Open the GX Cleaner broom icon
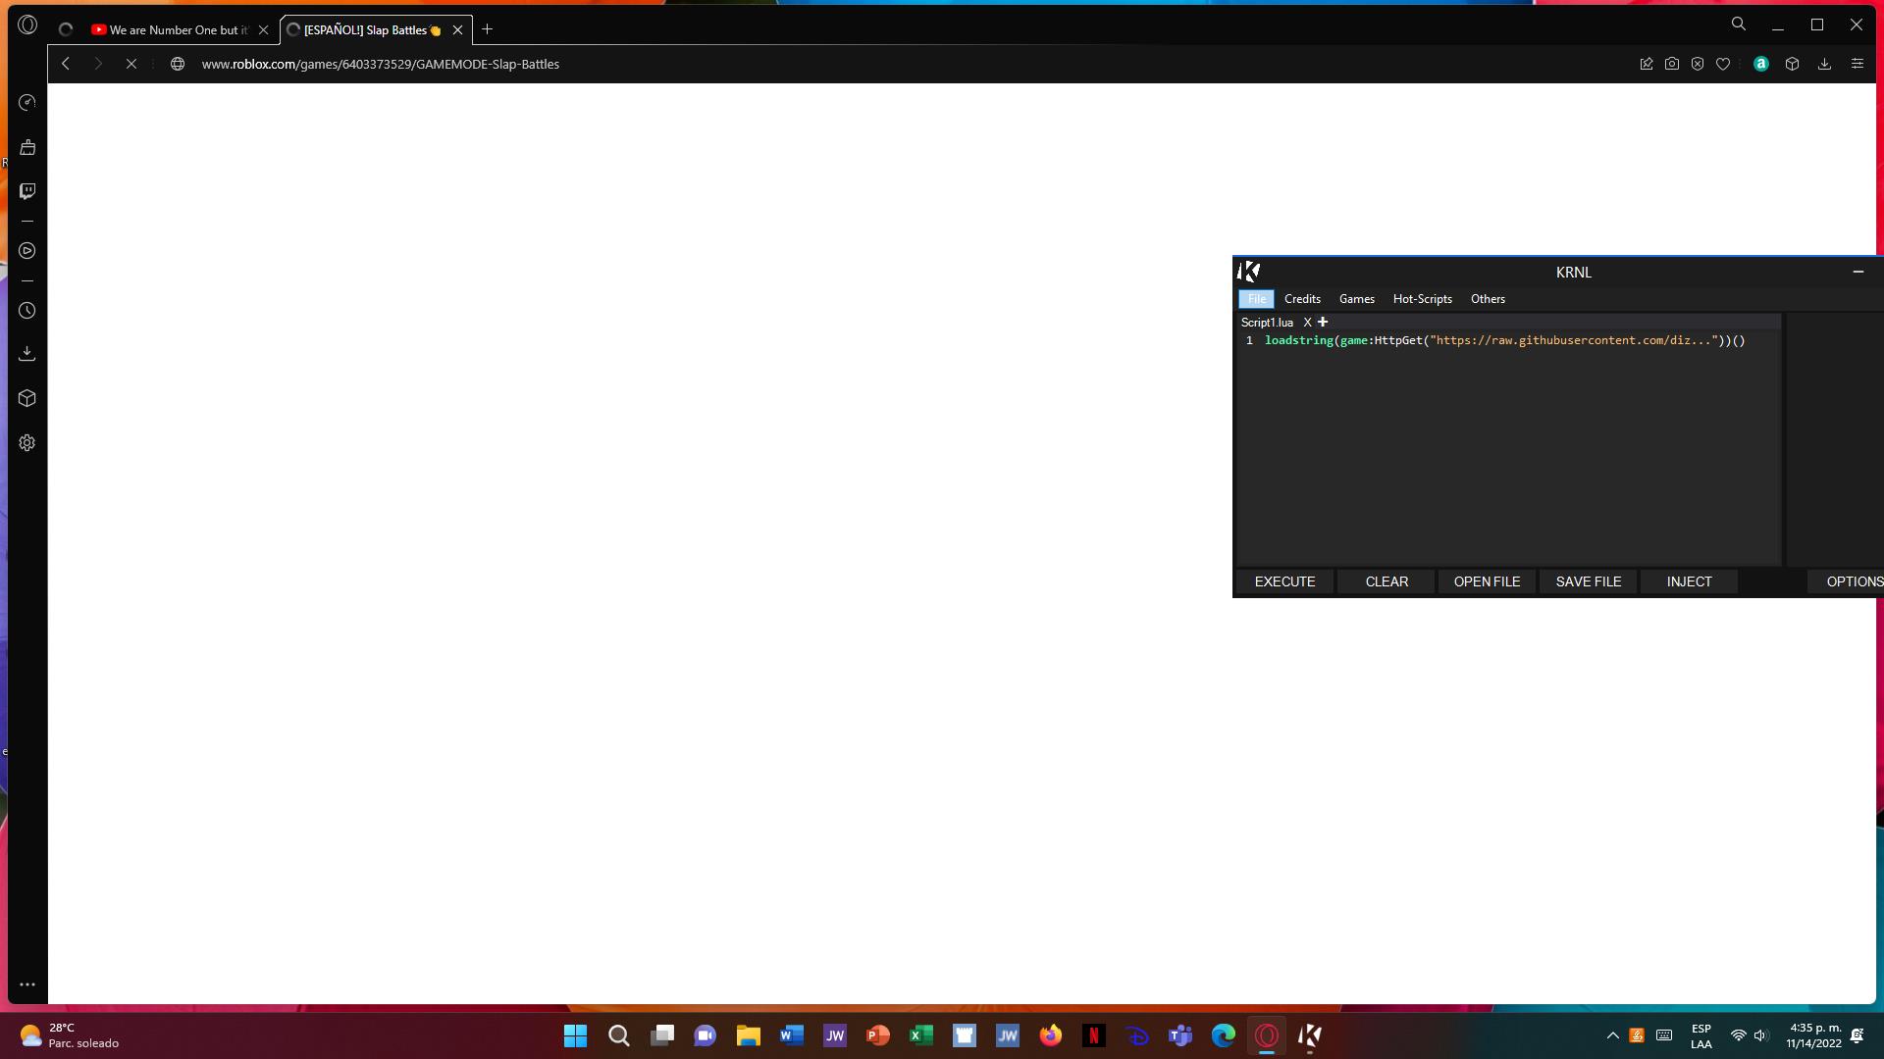This screenshot has height=1059, width=1884. 27,147
